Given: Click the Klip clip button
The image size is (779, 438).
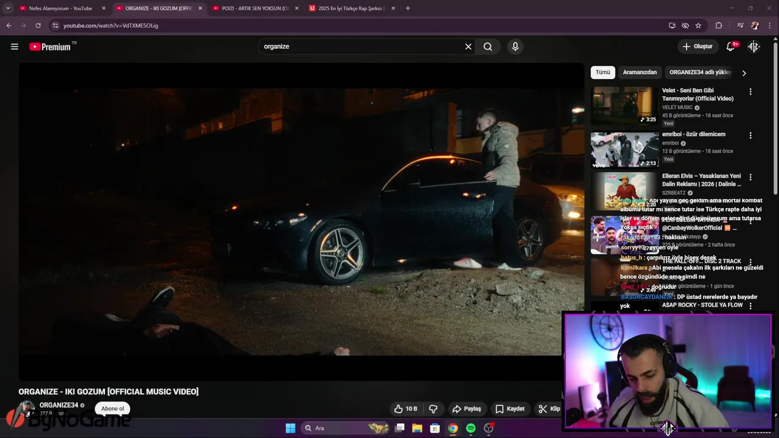Looking at the screenshot, I should (x=549, y=409).
